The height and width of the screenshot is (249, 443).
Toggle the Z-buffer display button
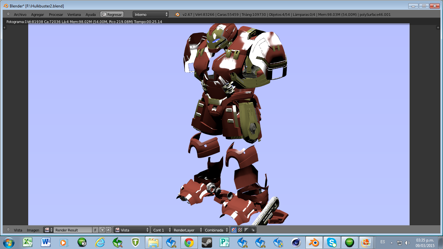(x=253, y=230)
